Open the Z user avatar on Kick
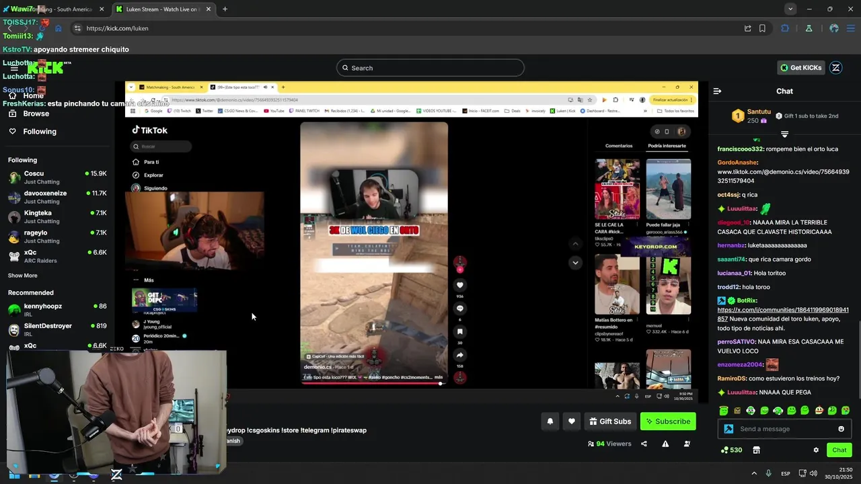The width and height of the screenshot is (861, 484). pyautogui.click(x=836, y=68)
